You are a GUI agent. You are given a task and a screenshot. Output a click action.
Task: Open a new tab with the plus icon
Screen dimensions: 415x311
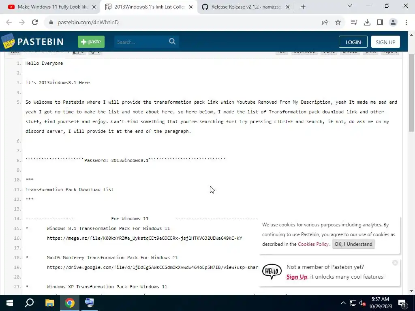[x=303, y=7]
